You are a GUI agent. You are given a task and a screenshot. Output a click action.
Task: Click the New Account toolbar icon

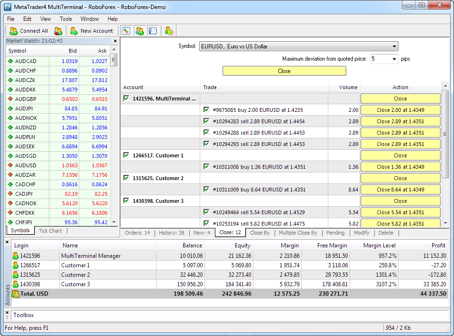pyautogui.click(x=74, y=31)
